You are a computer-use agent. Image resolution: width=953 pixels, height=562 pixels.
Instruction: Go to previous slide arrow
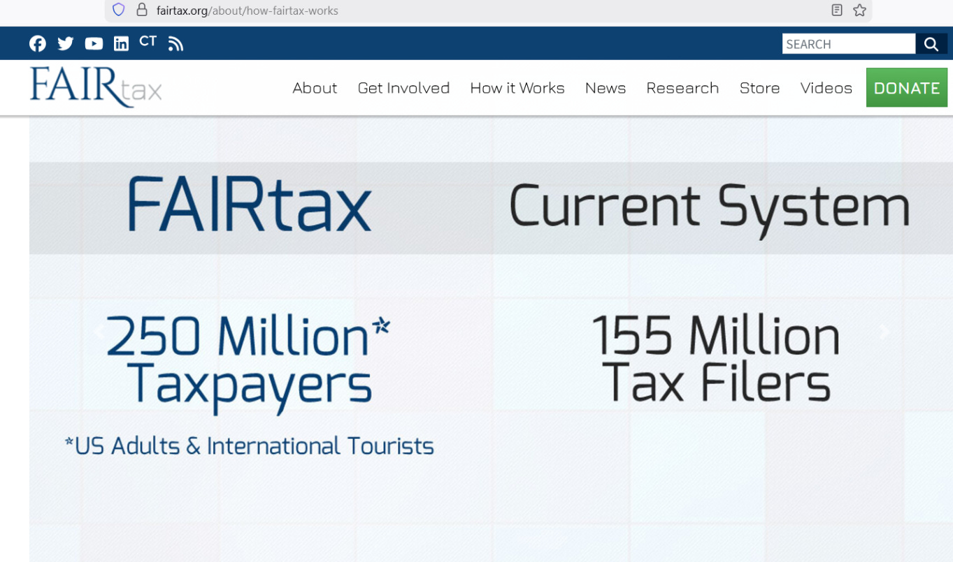click(x=99, y=332)
